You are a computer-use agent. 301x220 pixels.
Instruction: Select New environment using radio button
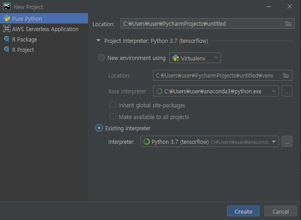[101, 58]
